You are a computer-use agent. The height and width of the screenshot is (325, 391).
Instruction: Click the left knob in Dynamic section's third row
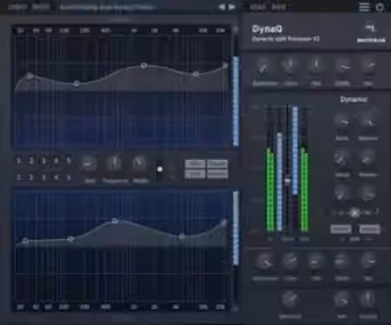(342, 193)
